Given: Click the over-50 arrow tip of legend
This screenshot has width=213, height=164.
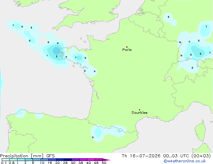Looking at the screenshot, I should tap(106, 160).
